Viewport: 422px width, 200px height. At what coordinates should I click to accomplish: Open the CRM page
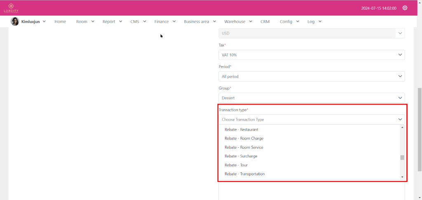point(265,21)
